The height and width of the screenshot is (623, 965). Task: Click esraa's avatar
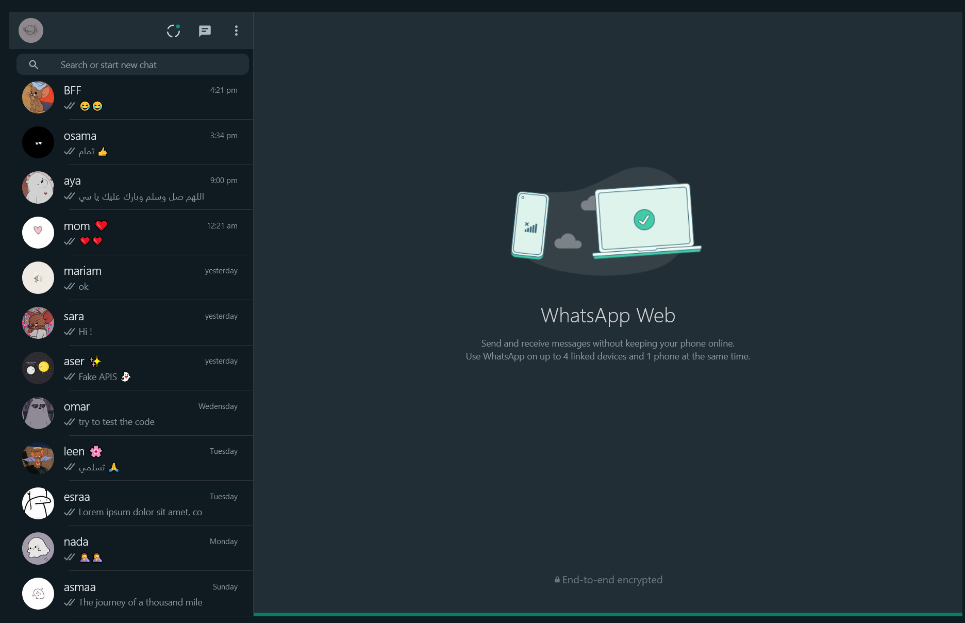38,503
